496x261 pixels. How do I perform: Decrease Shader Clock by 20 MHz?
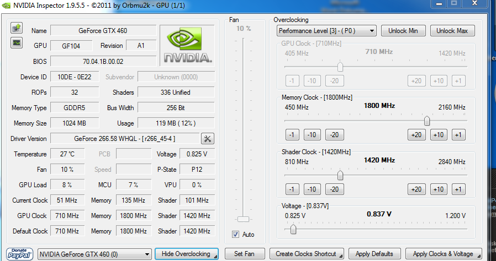pos(334,189)
